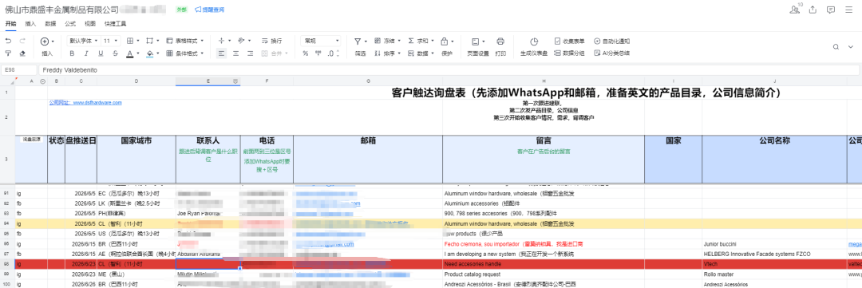This screenshot has height=288, width=862.
Task: Toggle the column E filter button
Action: (235, 81)
